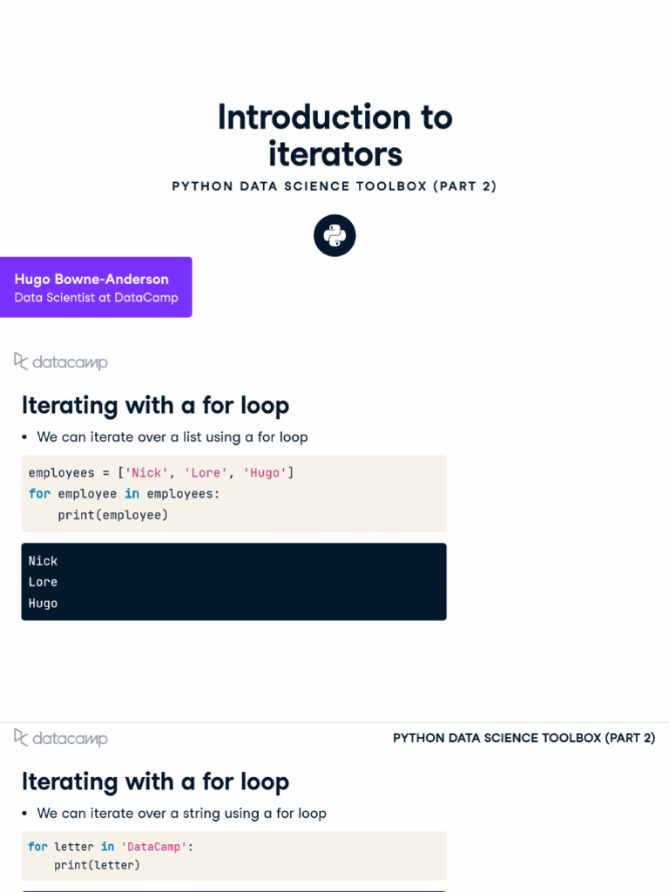669x892 pixels.
Task: Click the print(letter) code line
Action: (x=97, y=865)
